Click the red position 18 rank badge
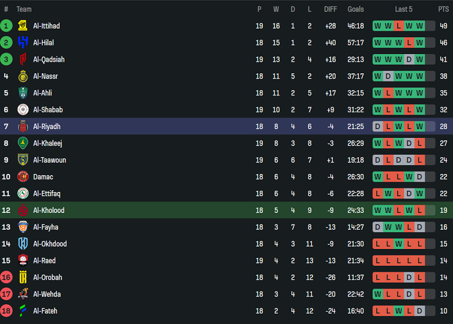The width and height of the screenshot is (453, 324). pyautogui.click(x=6, y=311)
